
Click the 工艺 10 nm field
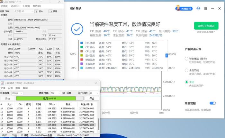click(55, 35)
